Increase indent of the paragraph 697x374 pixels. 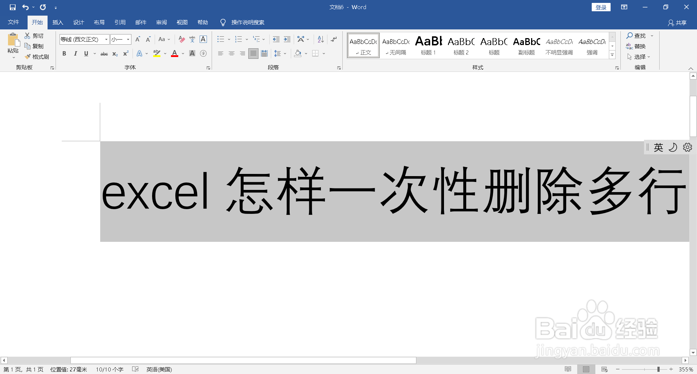[287, 39]
